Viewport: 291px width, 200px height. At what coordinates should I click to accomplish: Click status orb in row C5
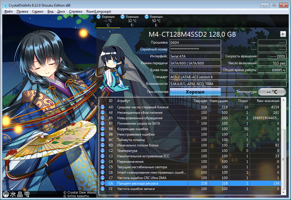pos(103,167)
